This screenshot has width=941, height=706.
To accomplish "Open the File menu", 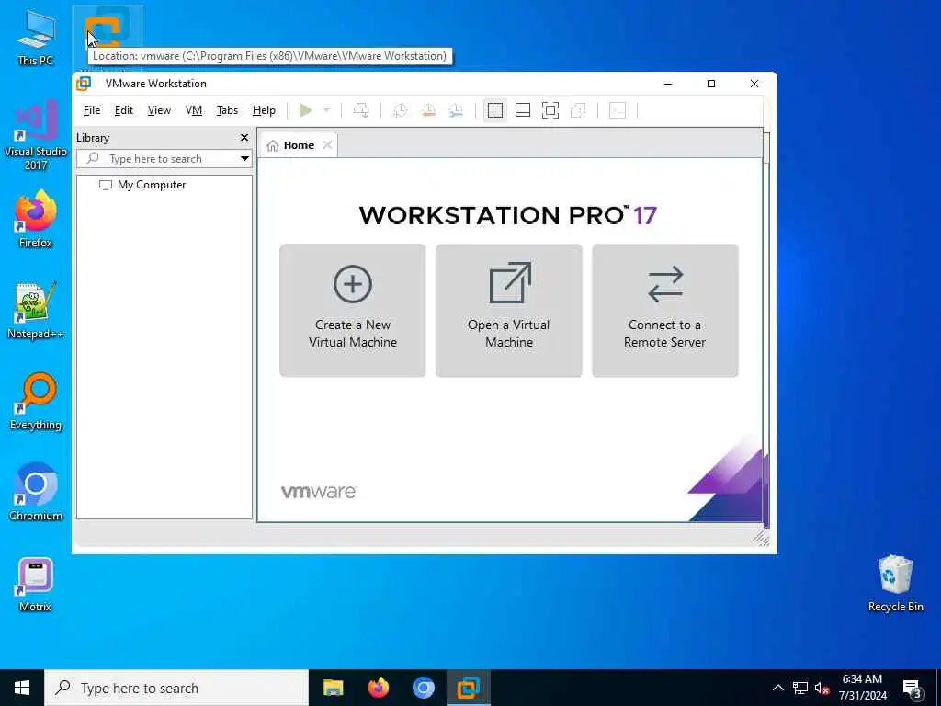I will point(92,110).
